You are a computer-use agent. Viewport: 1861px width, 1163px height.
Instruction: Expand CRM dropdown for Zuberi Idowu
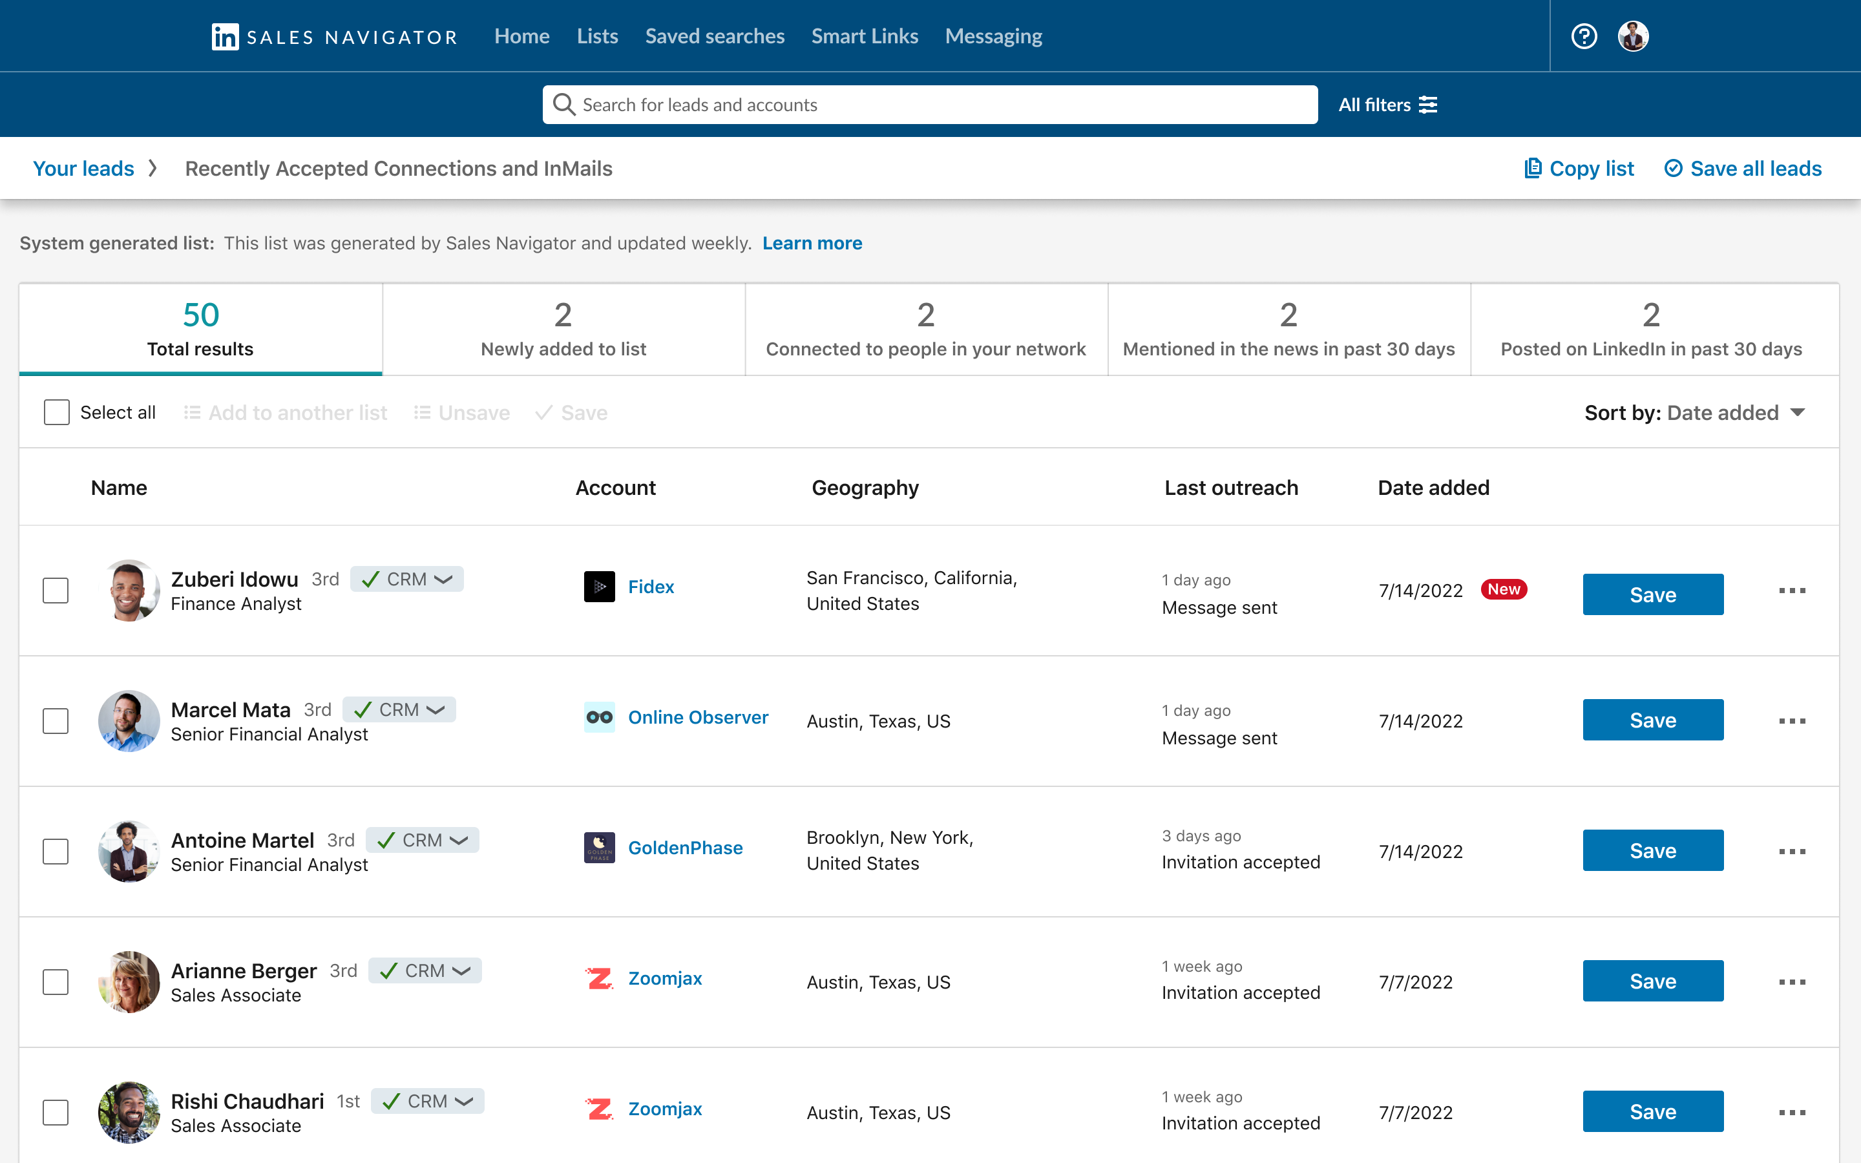(407, 579)
